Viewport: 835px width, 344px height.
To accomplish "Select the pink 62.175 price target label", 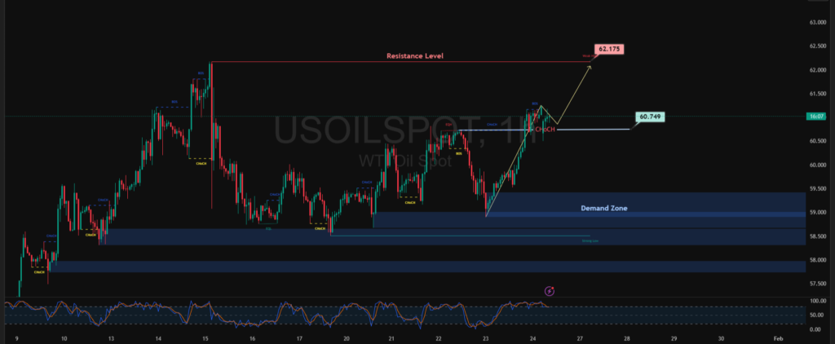I will [609, 49].
